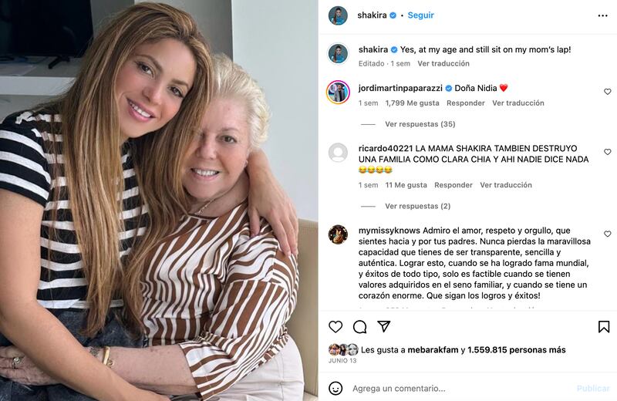View mebarakfam profile from likes
The width and height of the screenshot is (617, 401).
433,349
